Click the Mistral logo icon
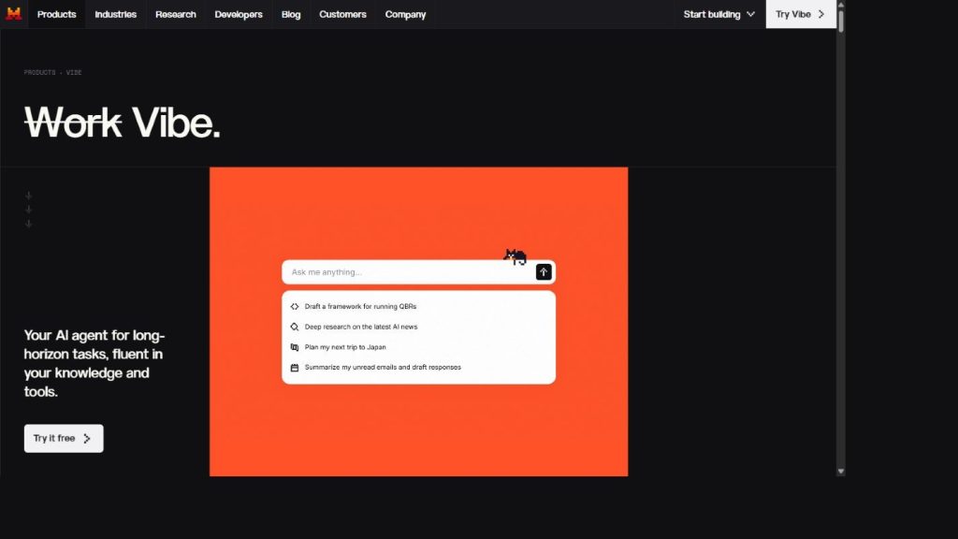This screenshot has height=539, width=958. click(13, 13)
